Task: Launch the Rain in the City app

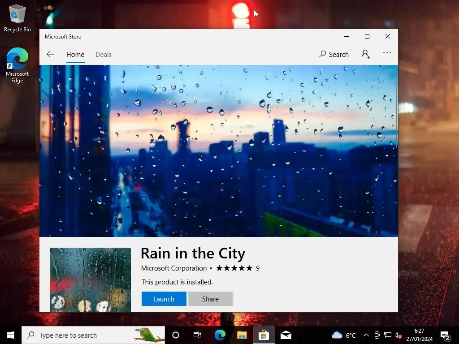Action: 164,299
